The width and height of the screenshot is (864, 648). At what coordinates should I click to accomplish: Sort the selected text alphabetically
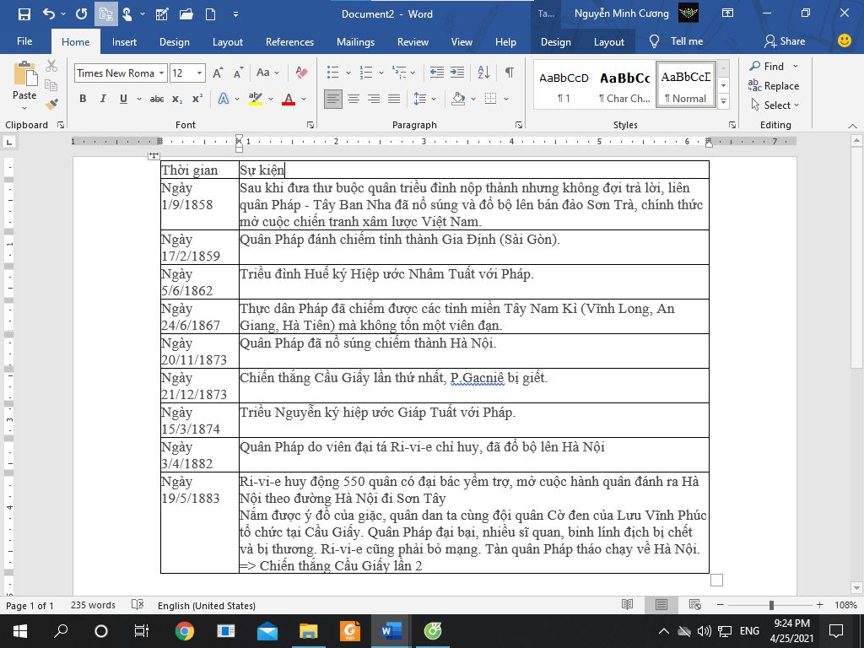483,73
